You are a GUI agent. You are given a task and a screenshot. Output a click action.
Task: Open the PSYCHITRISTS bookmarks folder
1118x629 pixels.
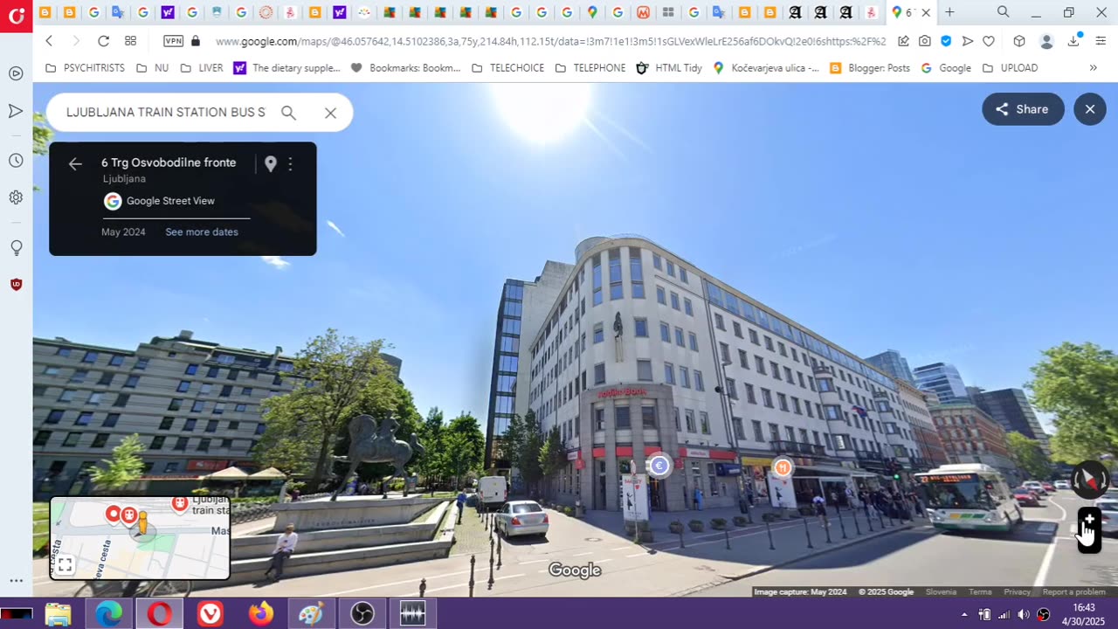pos(85,67)
